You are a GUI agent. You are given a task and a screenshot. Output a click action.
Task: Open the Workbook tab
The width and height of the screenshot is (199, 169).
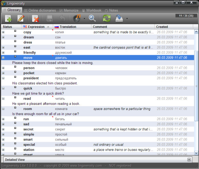(92, 11)
